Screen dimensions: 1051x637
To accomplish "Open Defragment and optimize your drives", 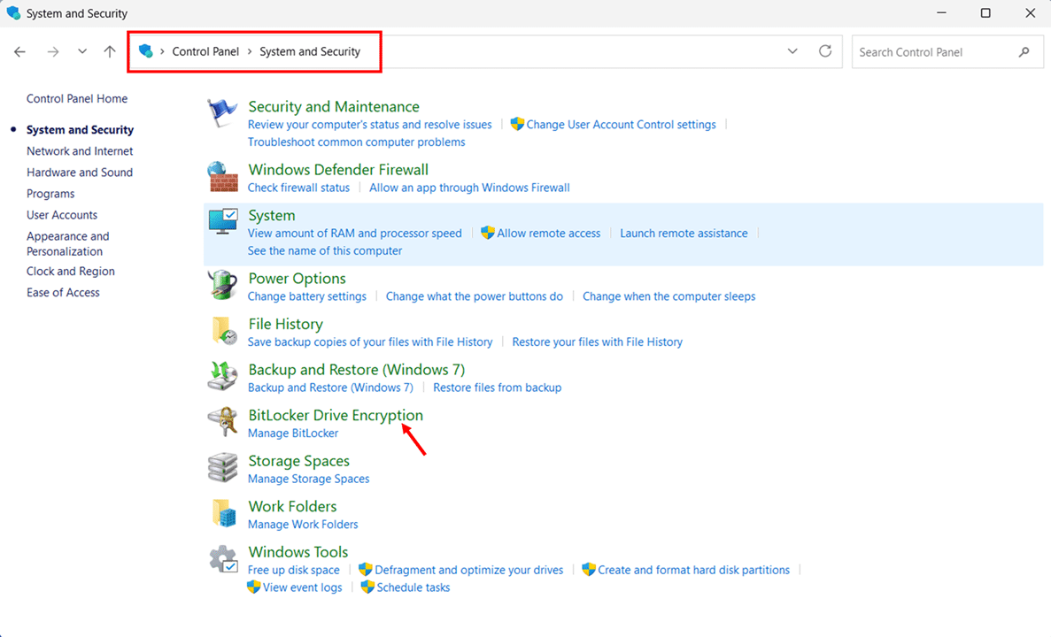I will pos(468,570).
